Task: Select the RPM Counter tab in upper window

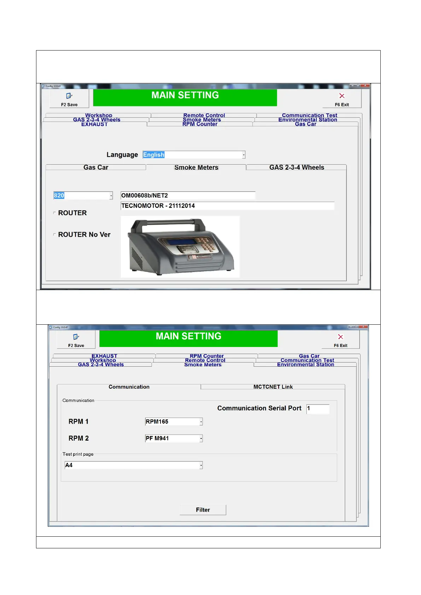Action: point(200,124)
